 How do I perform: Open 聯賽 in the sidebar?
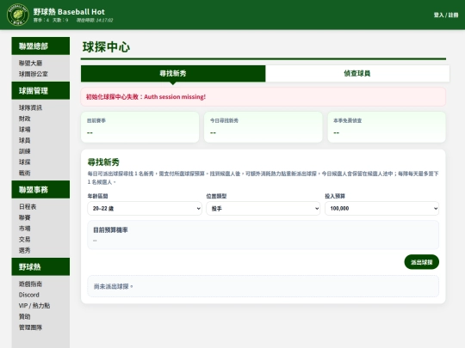coord(25,217)
